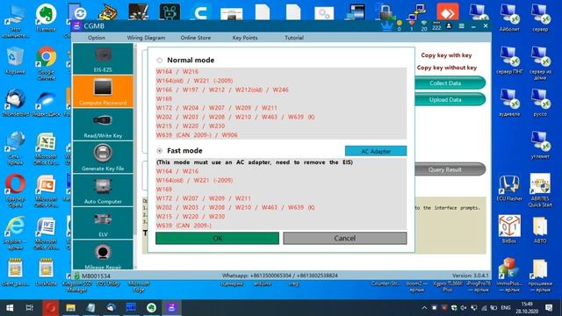Select the Fast mode radio button
Screen dimensions: 562x316
pos(160,151)
